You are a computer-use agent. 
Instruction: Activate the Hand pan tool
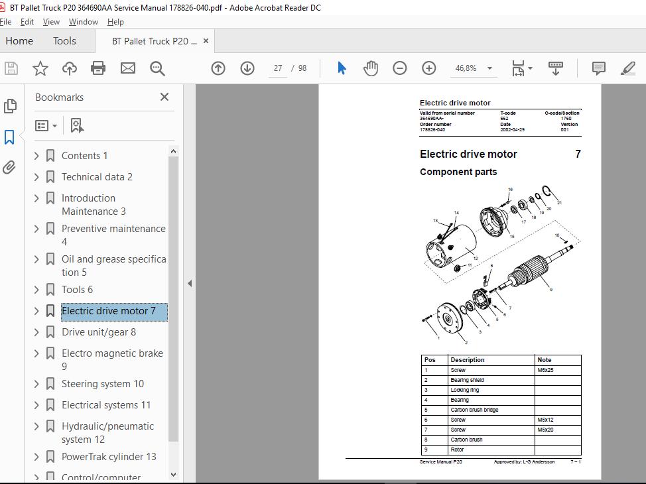[x=370, y=68]
